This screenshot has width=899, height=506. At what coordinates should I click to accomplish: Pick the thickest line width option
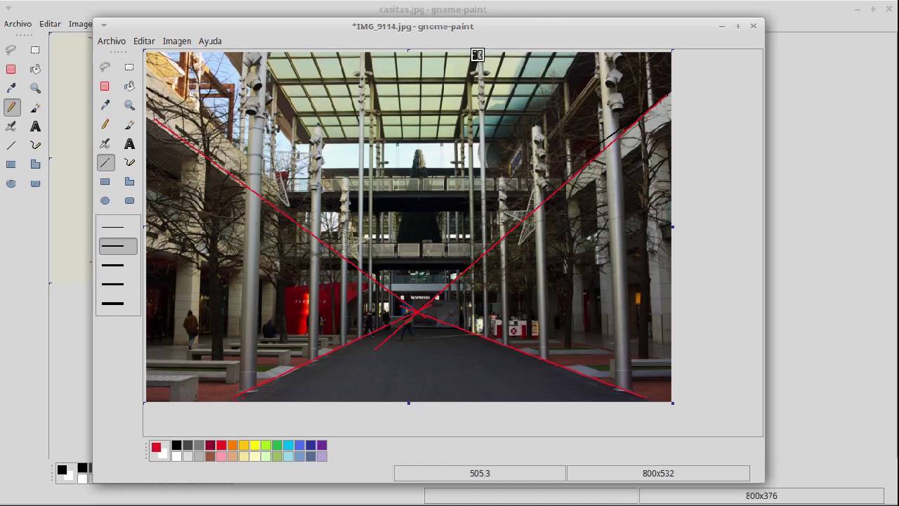coord(118,304)
